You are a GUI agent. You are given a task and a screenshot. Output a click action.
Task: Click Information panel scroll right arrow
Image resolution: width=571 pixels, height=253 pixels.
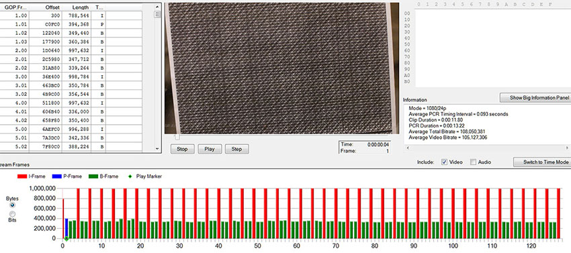[x=566, y=148]
